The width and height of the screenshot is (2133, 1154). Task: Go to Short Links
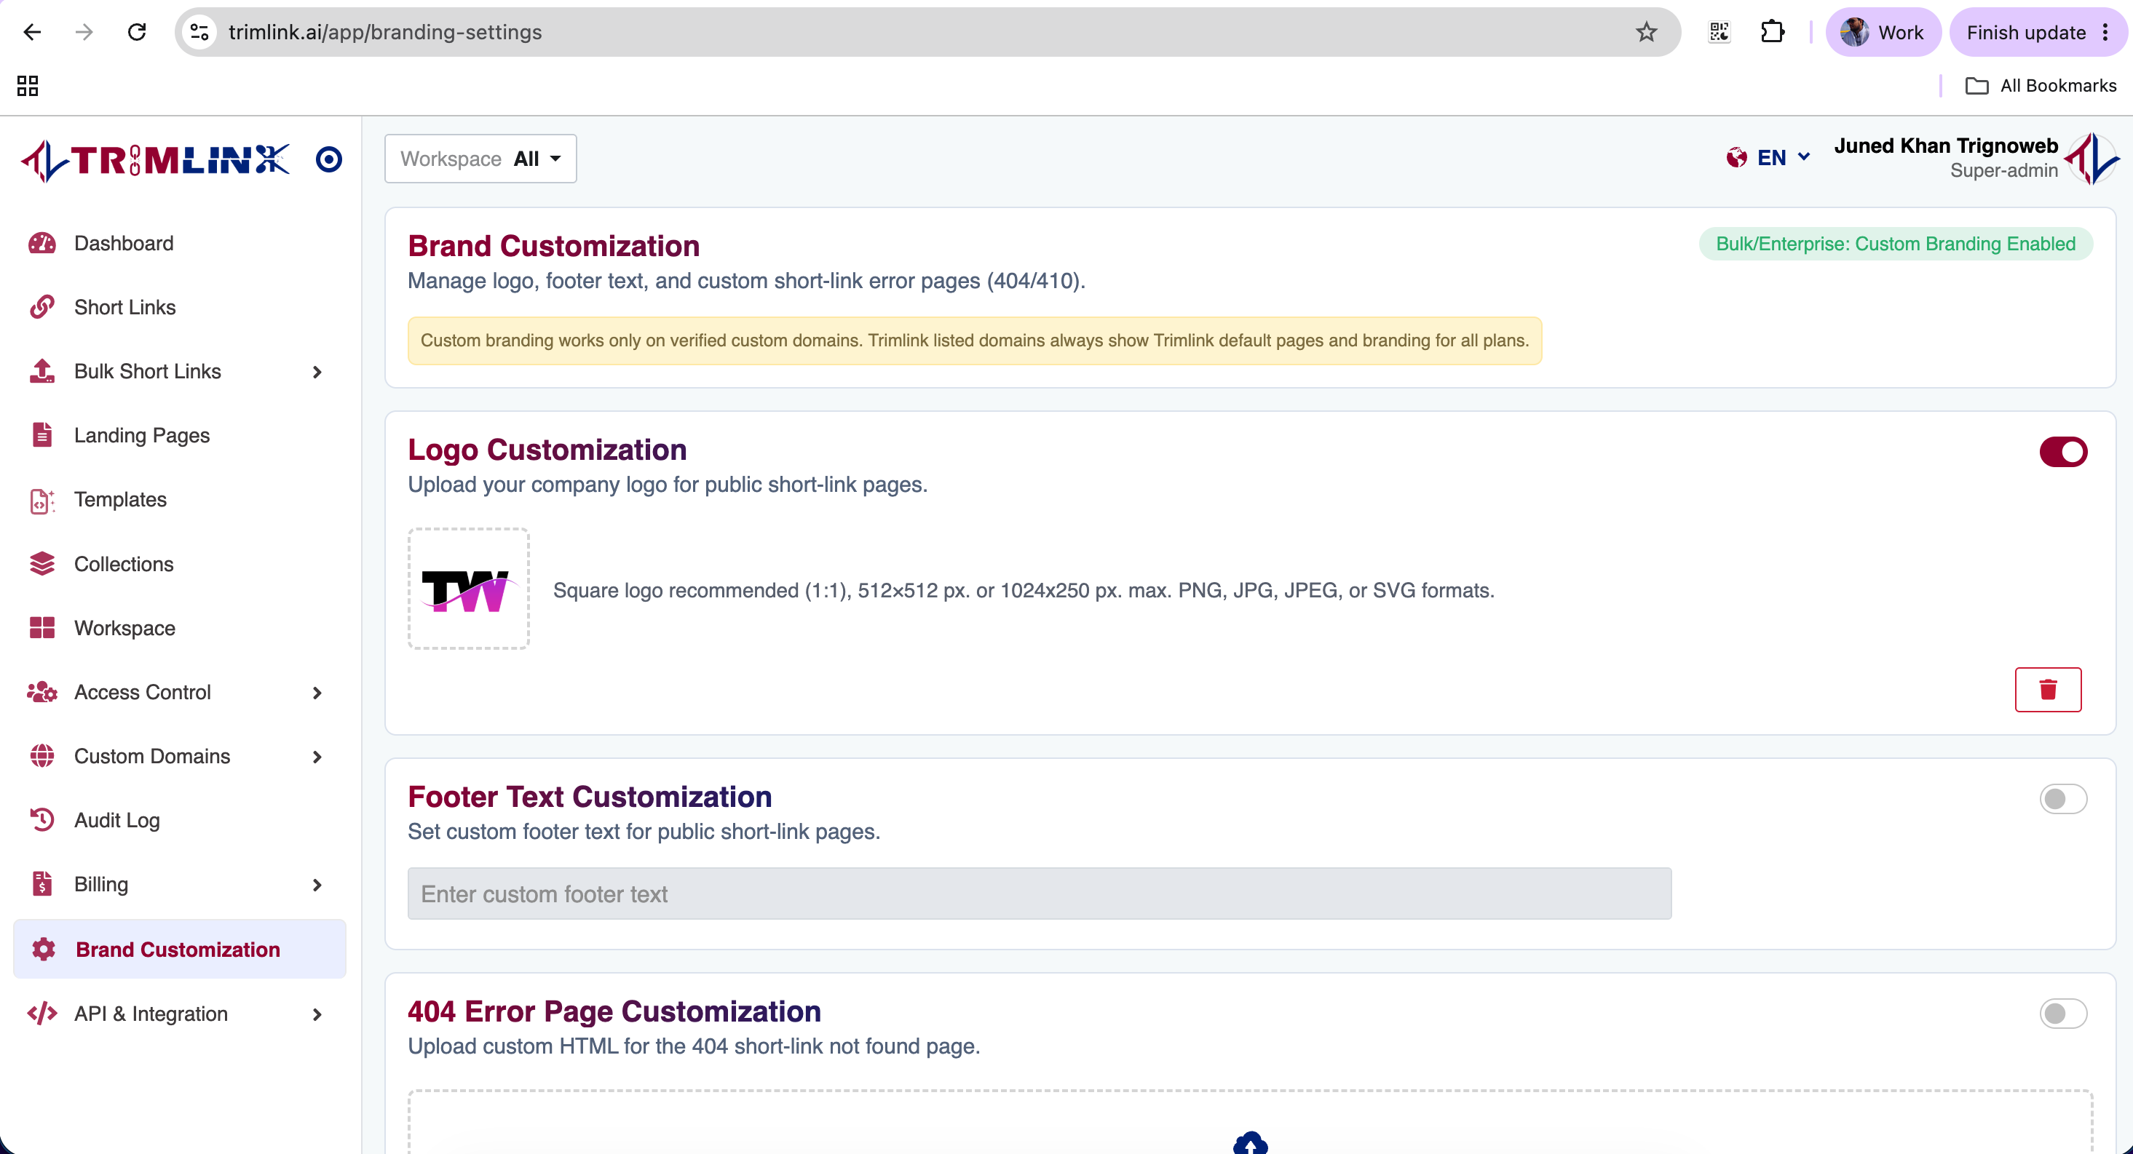125,307
